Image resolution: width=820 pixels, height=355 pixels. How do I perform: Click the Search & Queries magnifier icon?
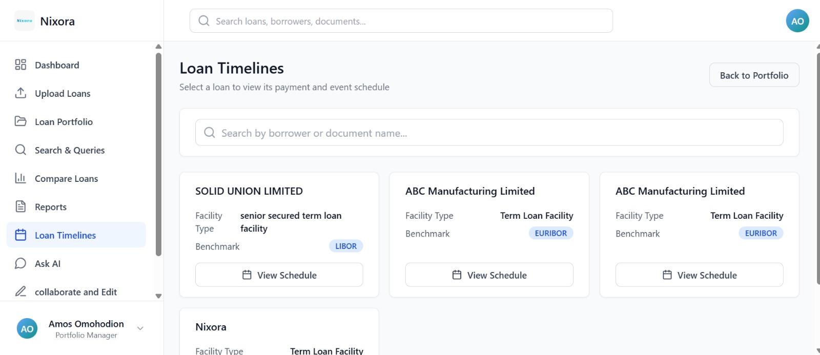pos(20,150)
